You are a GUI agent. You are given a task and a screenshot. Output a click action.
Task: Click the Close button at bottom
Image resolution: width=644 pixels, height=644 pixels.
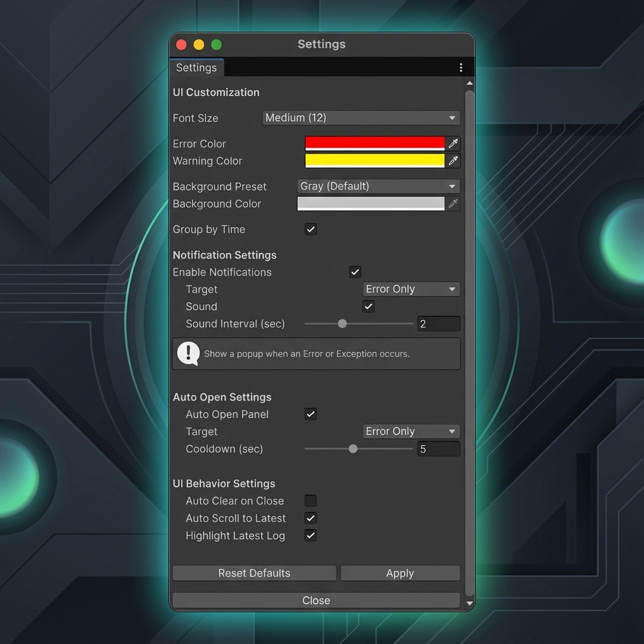point(316,600)
